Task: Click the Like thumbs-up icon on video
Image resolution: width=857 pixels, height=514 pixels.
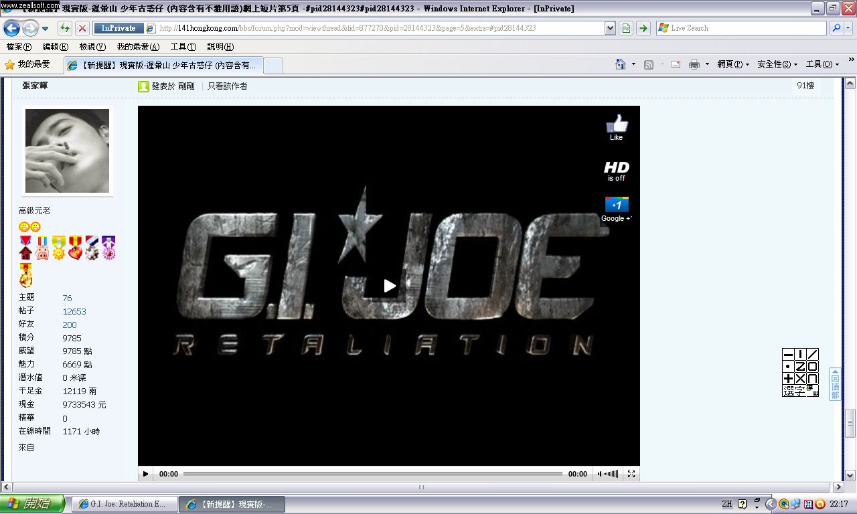Action: coord(617,124)
